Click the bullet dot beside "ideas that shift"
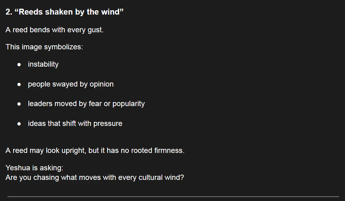This screenshot has height=201, width=345. click(x=19, y=124)
